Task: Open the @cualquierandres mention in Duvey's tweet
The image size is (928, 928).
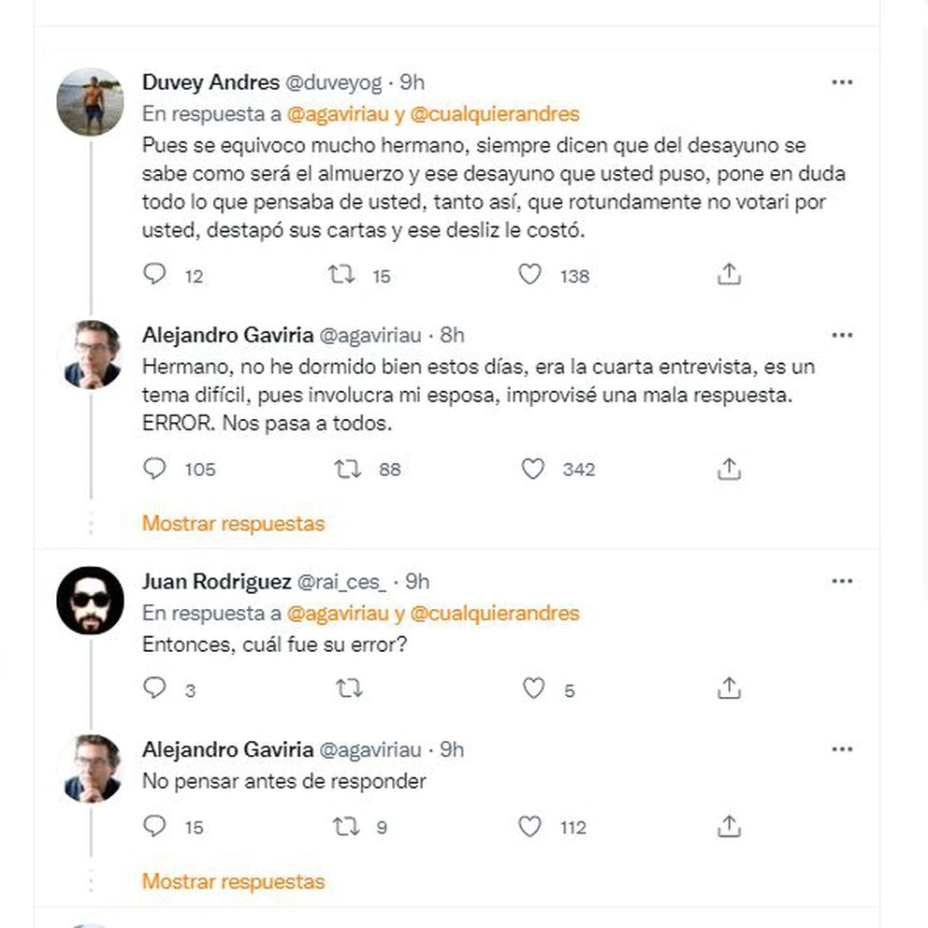Action: click(x=495, y=114)
